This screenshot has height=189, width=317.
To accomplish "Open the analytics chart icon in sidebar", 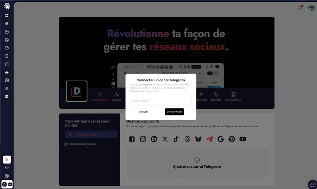I will click(7, 32).
